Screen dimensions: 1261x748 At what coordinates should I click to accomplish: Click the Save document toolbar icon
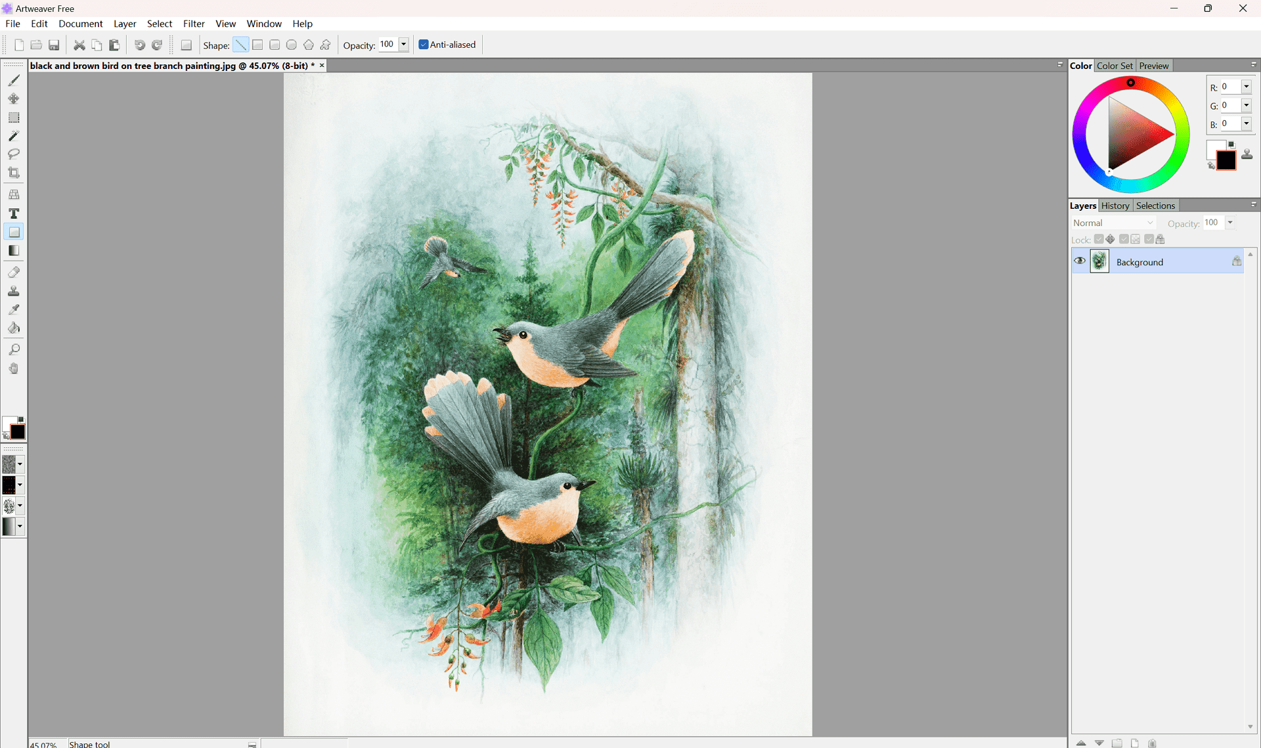pyautogui.click(x=54, y=45)
